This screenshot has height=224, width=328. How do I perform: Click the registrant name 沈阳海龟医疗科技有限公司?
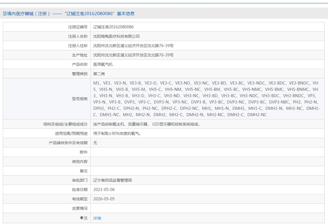tap(116, 36)
